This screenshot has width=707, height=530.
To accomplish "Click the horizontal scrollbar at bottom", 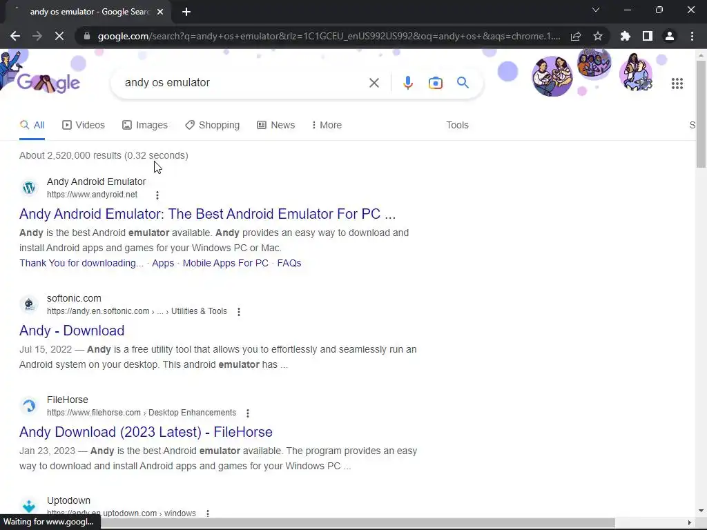I will click(357, 523).
